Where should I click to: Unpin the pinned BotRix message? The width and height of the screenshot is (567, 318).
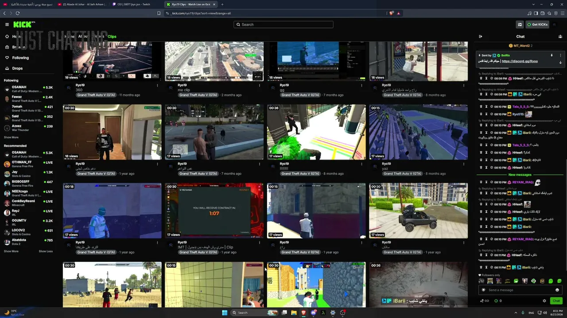pos(551,55)
